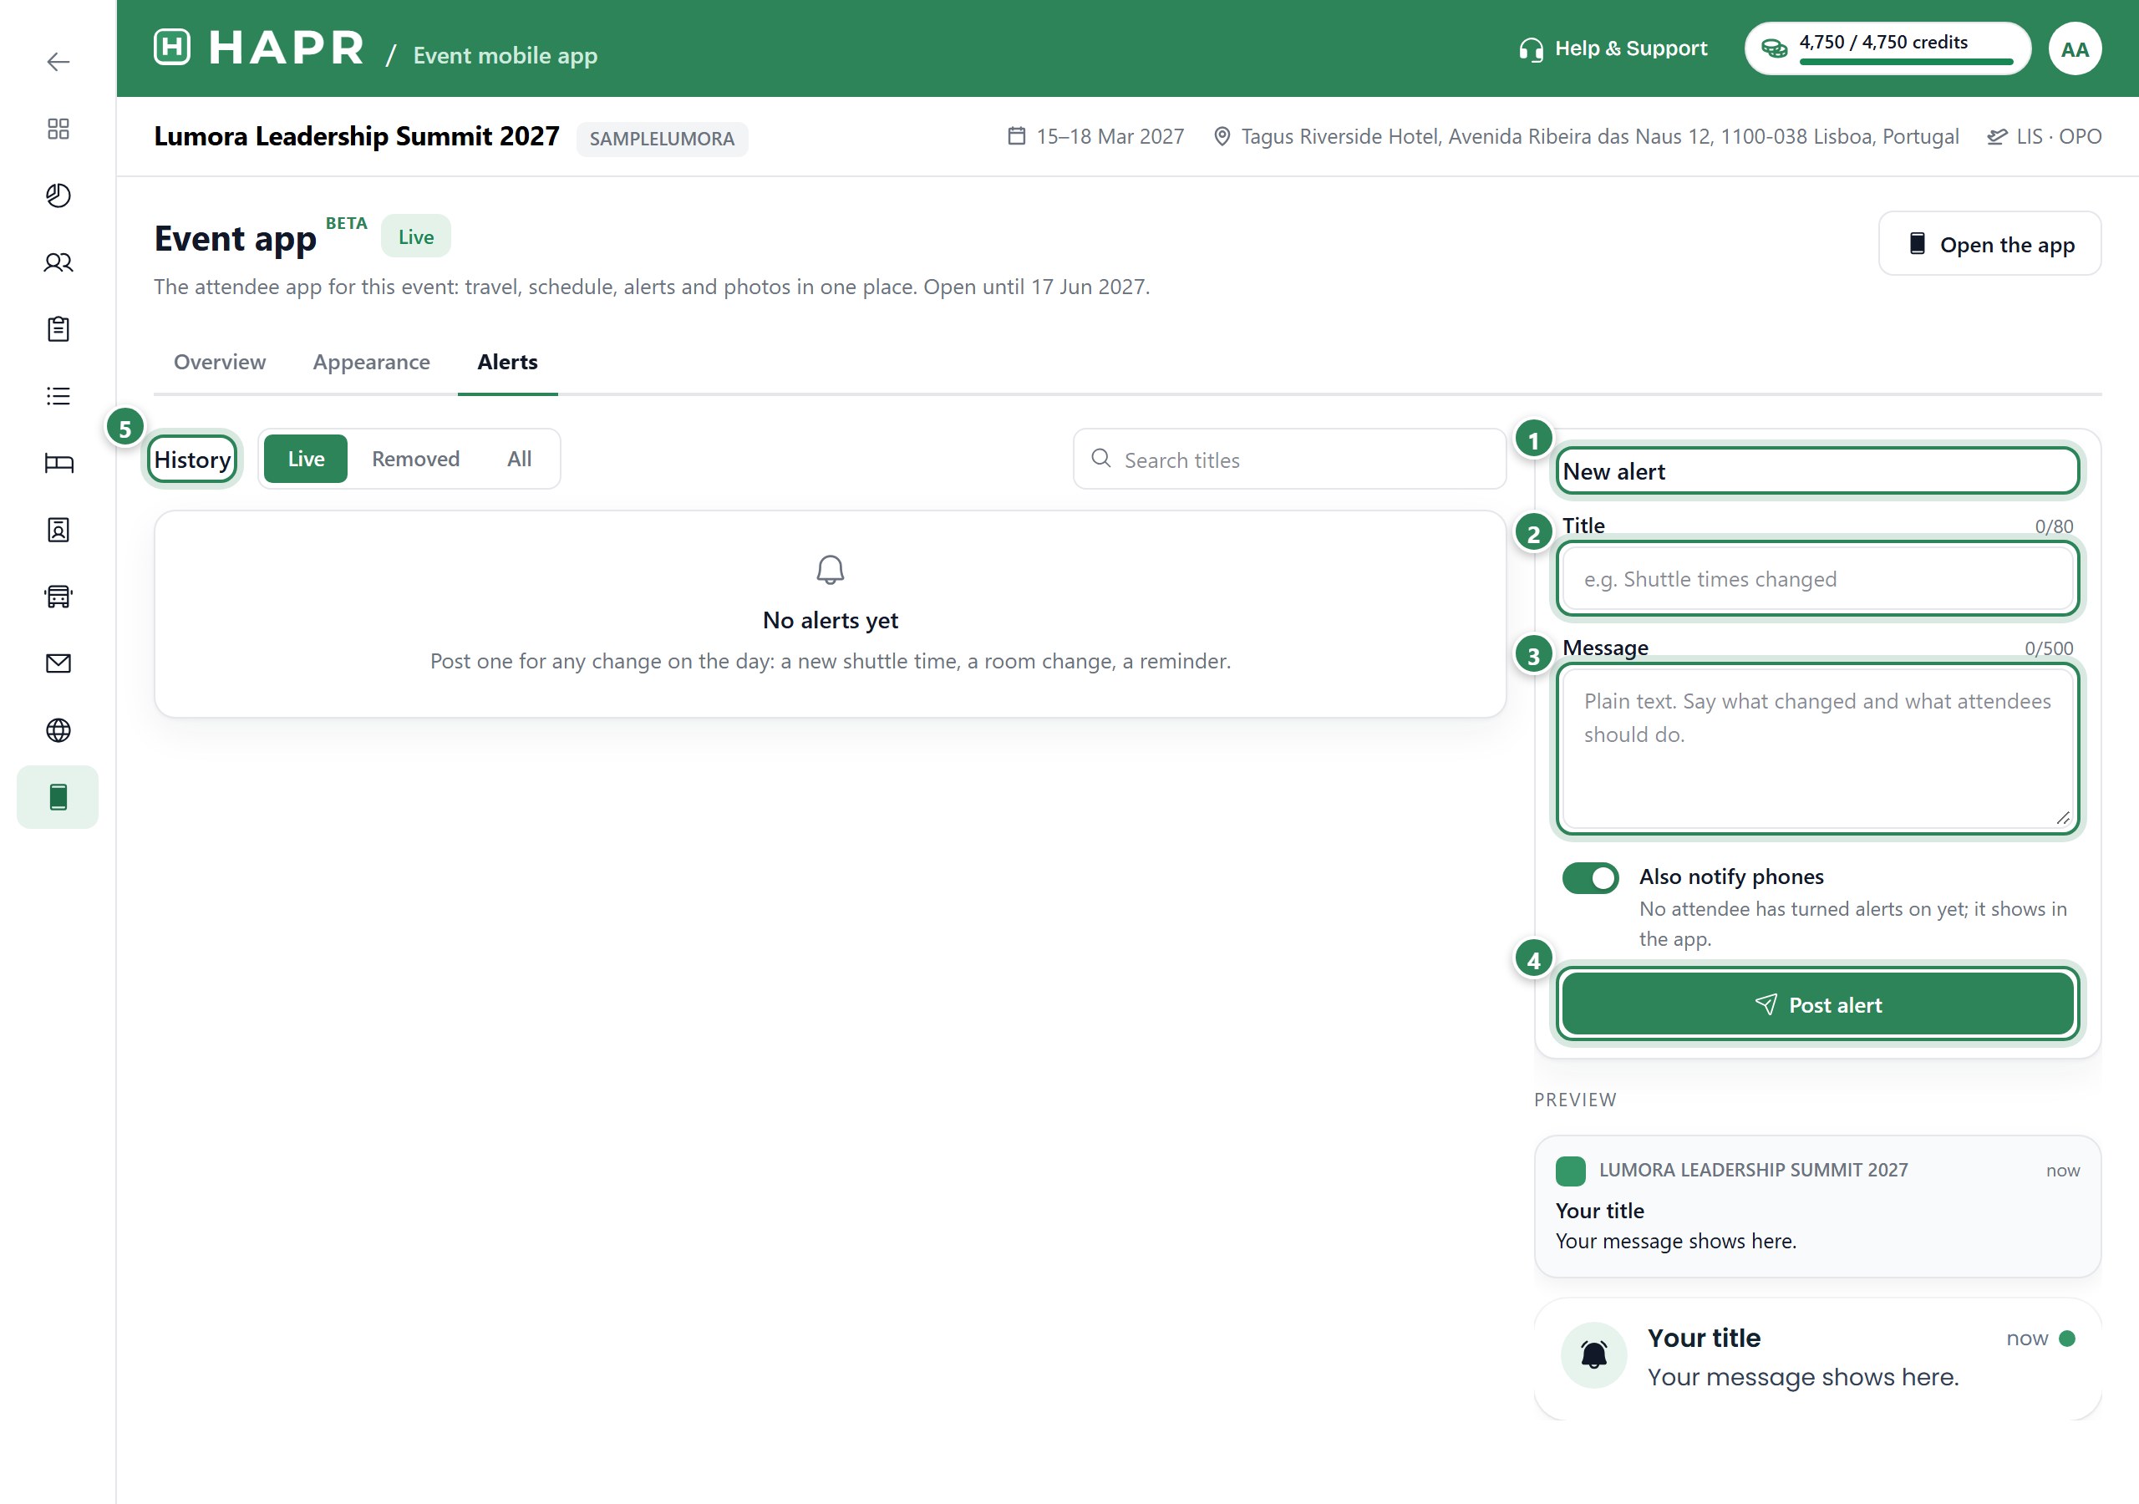
Task: Open the pie chart analytics sidebar icon
Action: pyautogui.click(x=58, y=196)
